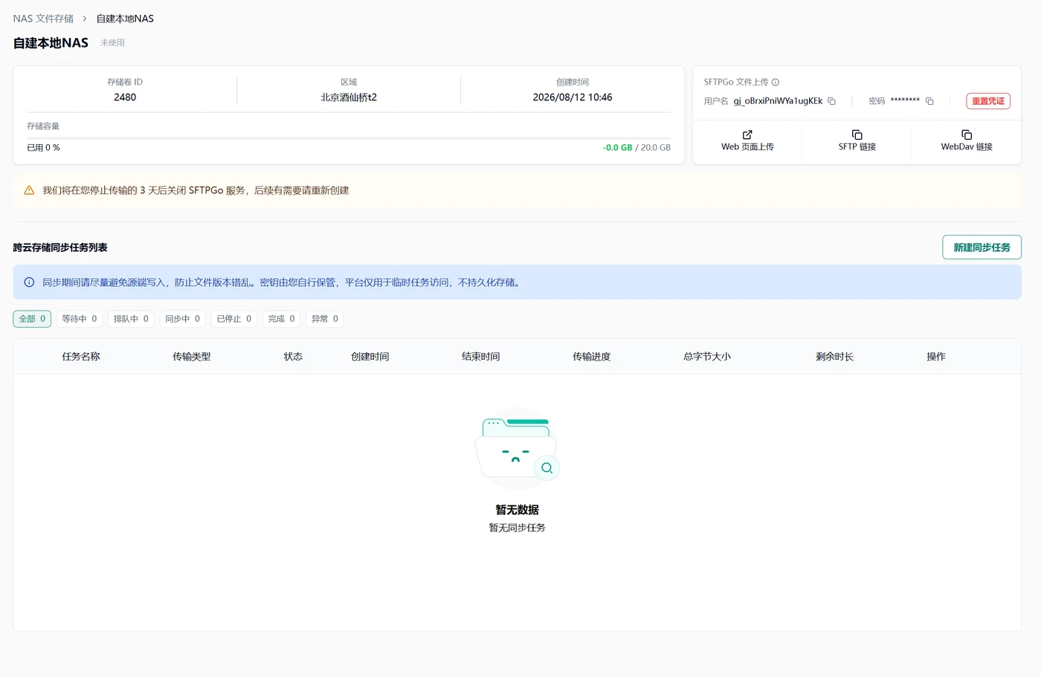The image size is (1041, 677).
Task: Click the warning icon in SFTPGo notice
Action: tap(29, 190)
